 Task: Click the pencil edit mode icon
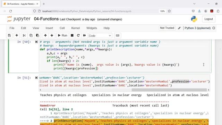(x=179, y=28)
